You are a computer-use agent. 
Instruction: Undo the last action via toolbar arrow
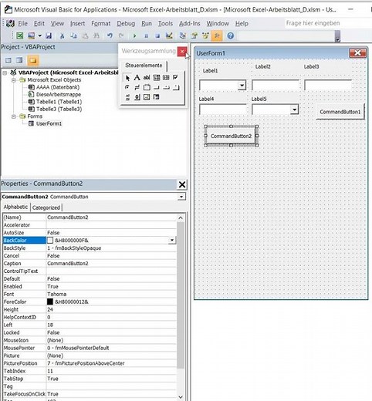point(110,35)
